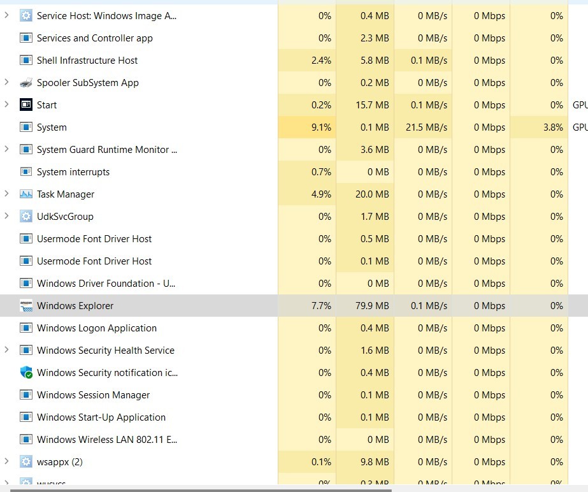
Task: Click the 79.9 MB memory value for Windows Explorer
Action: click(x=372, y=306)
